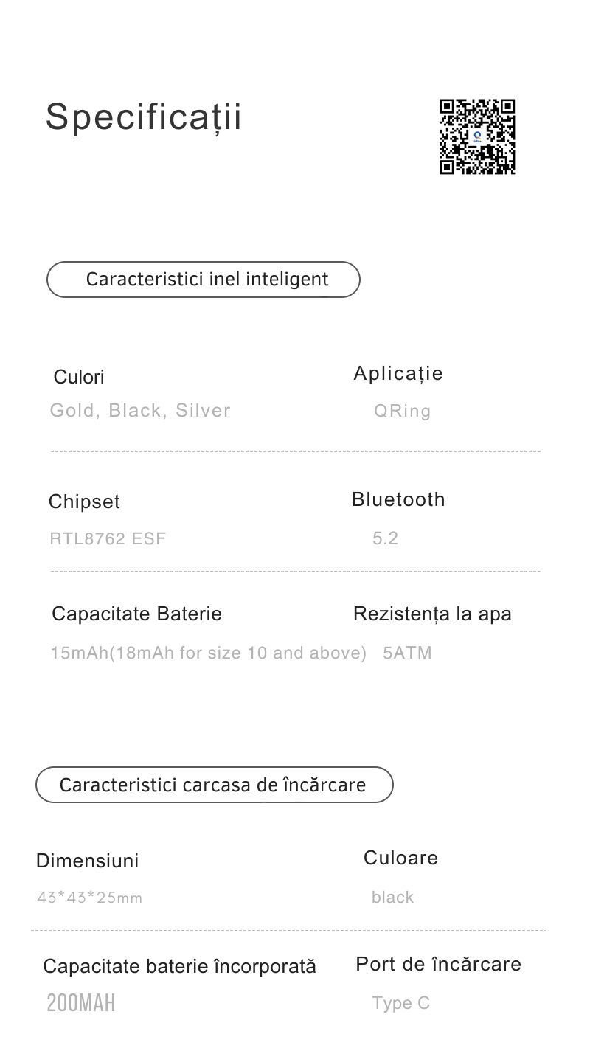The image size is (590, 1051).
Task: Select the Bluetooth 5.2 version value
Action: [x=385, y=538]
